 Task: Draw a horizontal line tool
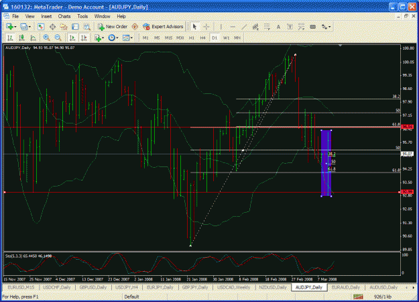coord(233,27)
